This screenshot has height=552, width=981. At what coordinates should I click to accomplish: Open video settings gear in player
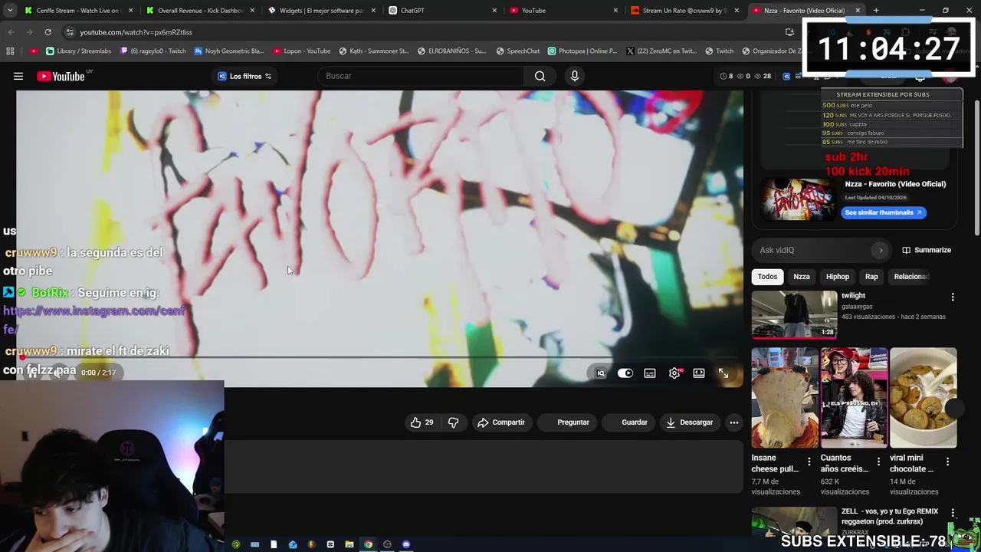point(674,373)
